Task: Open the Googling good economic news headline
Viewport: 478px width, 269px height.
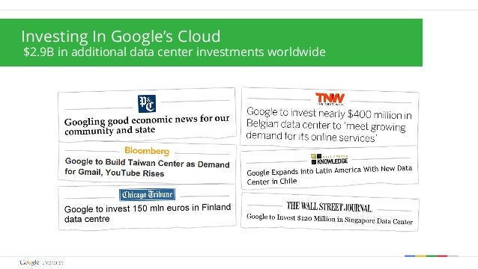Action: tap(147, 125)
